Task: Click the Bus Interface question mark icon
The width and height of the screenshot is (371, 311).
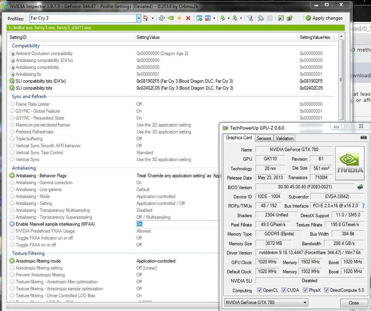Action: pos(364,206)
